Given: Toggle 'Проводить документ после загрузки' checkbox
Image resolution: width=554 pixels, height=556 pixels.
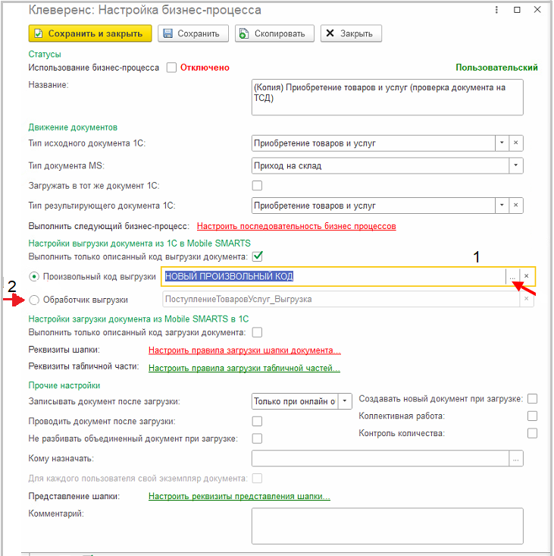Looking at the screenshot, I should pyautogui.click(x=257, y=421).
